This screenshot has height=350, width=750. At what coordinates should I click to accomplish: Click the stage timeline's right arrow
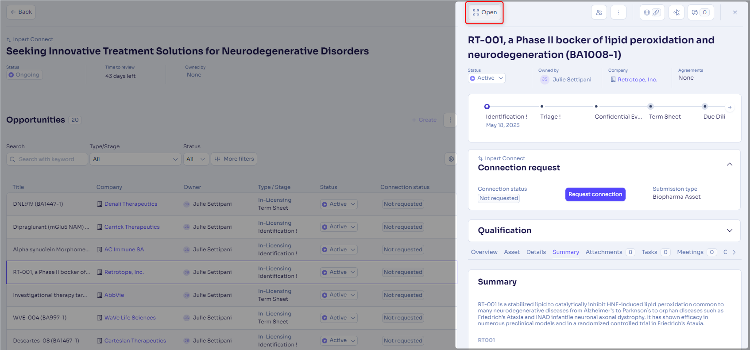point(730,107)
